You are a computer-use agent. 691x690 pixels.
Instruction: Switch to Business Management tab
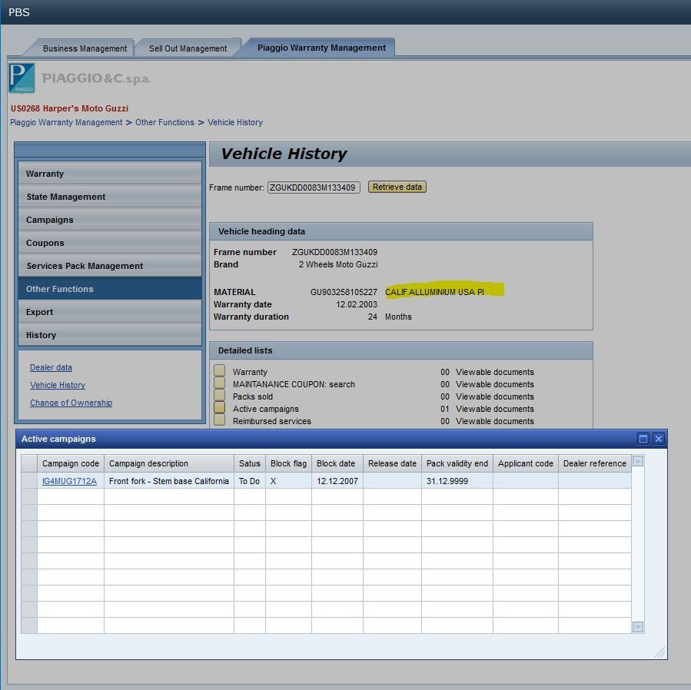pos(85,48)
